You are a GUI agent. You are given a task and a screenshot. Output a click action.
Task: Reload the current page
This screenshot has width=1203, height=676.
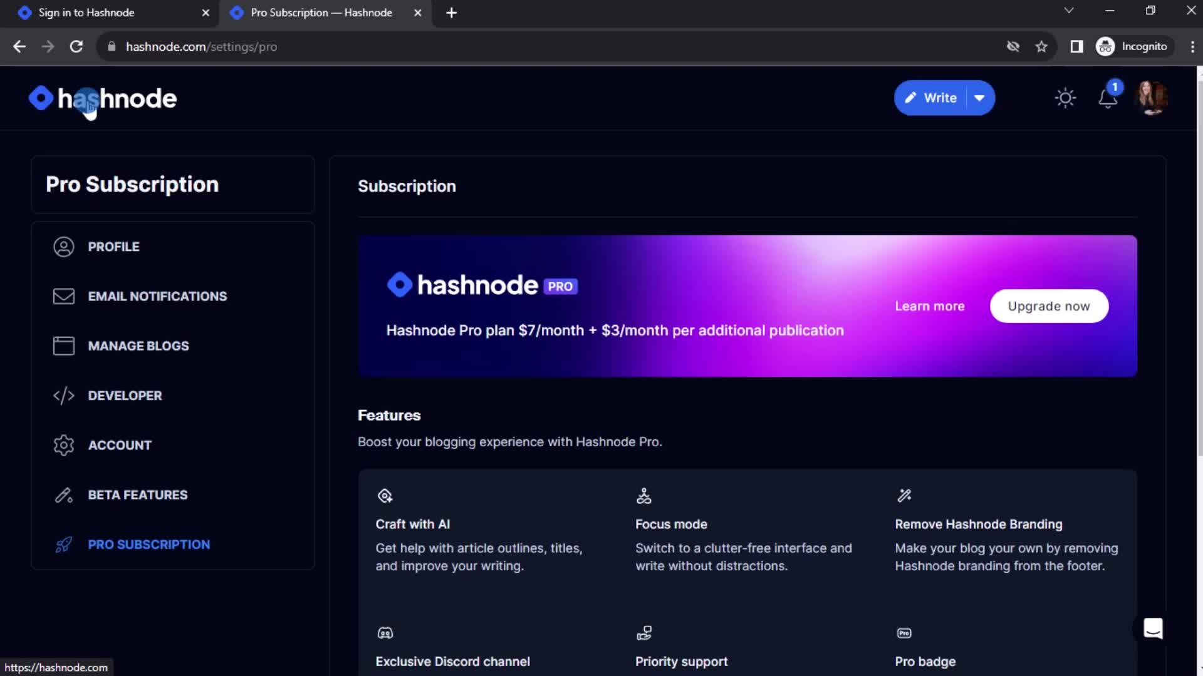[x=76, y=46]
